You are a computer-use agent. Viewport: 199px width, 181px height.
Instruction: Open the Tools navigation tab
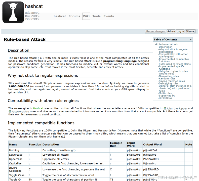(96, 16)
